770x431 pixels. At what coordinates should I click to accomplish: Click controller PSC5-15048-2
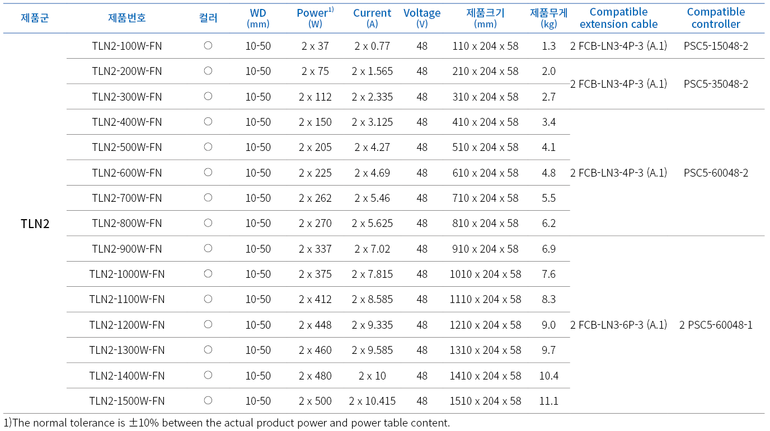point(716,46)
